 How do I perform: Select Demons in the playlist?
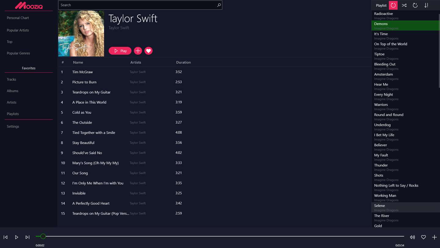click(405, 26)
